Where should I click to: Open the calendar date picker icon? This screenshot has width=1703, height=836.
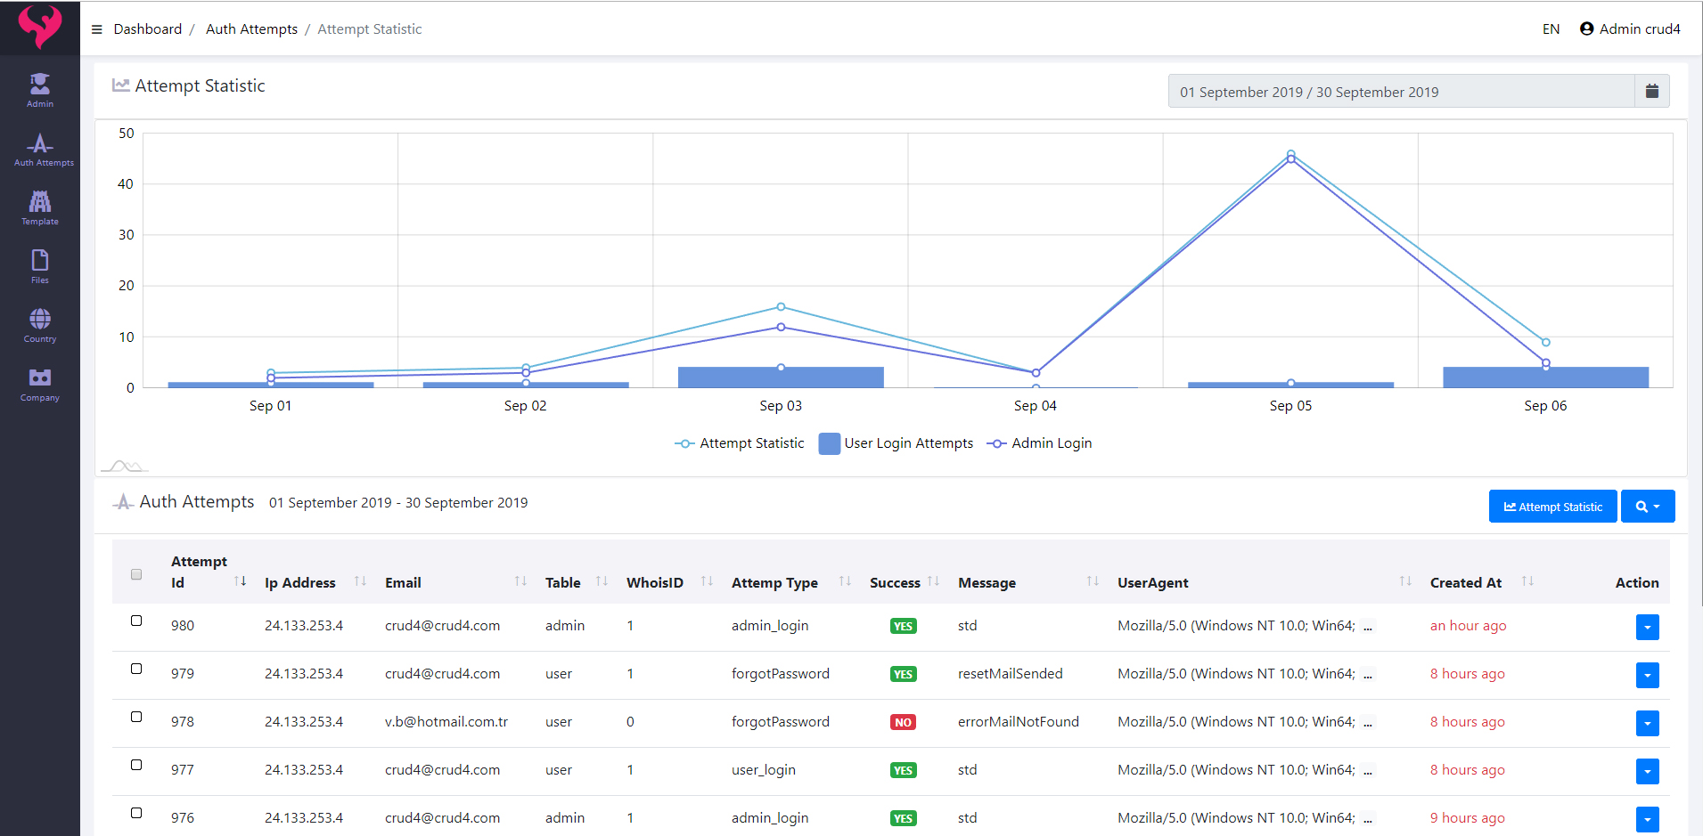click(x=1651, y=91)
